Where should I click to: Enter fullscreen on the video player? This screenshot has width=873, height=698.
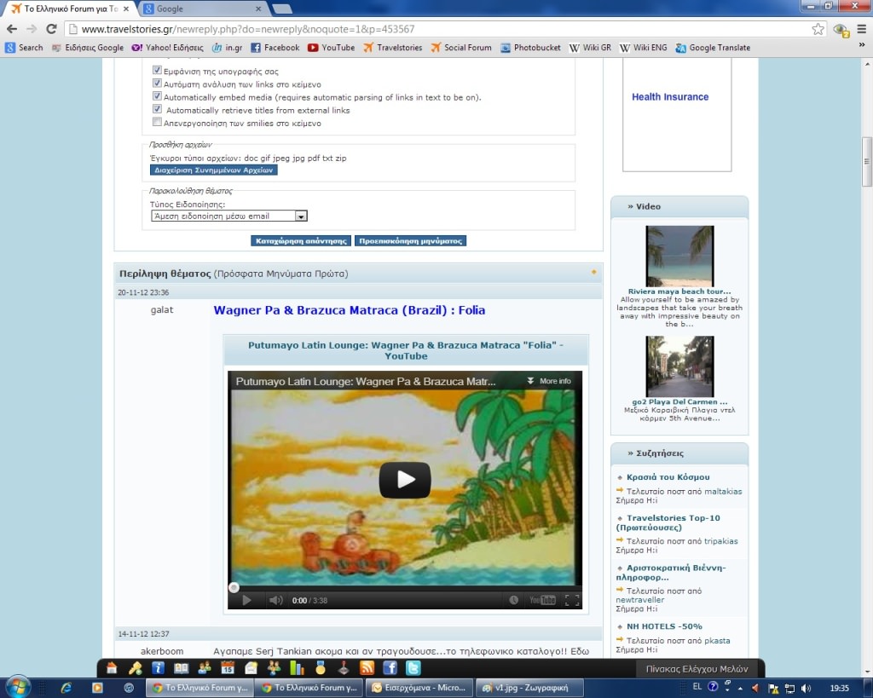[x=572, y=600]
